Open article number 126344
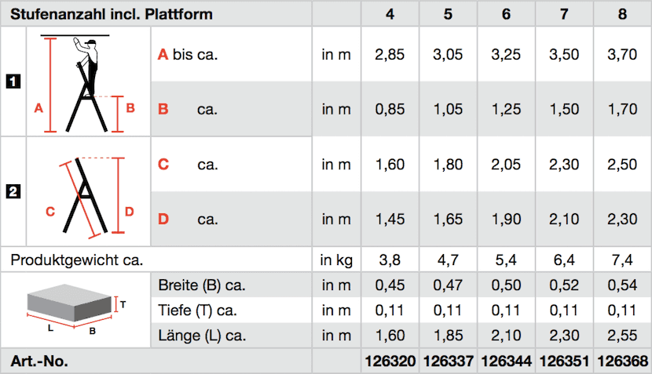The image size is (652, 374). [x=506, y=362]
